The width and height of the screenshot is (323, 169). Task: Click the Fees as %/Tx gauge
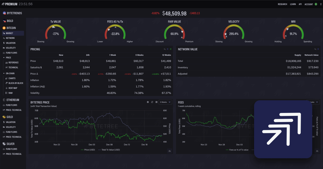point(115,32)
